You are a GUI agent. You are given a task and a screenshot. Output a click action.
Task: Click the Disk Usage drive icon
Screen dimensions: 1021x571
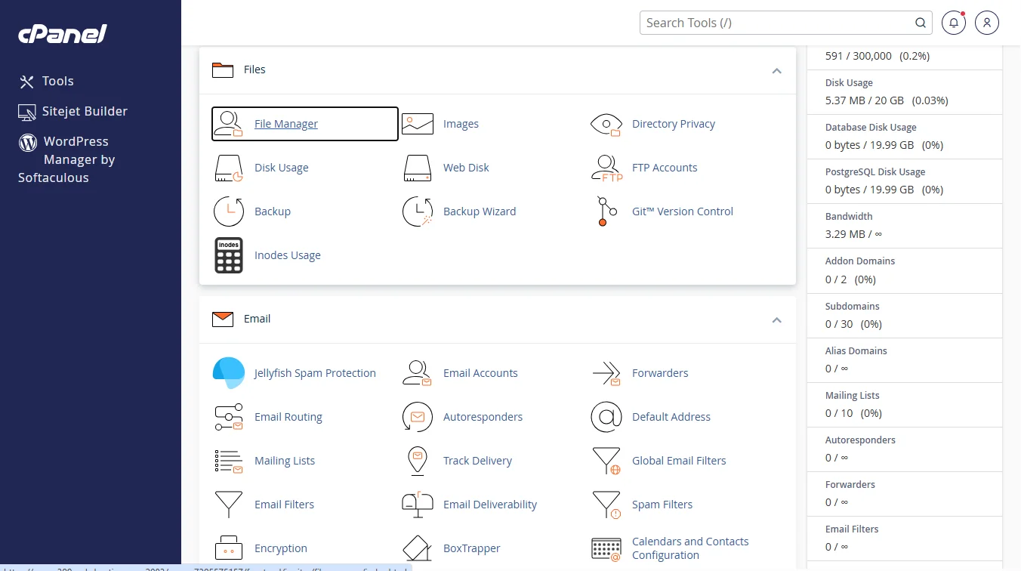[x=228, y=168]
